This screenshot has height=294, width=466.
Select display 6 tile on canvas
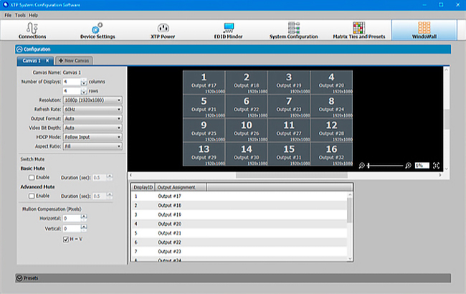(246, 105)
